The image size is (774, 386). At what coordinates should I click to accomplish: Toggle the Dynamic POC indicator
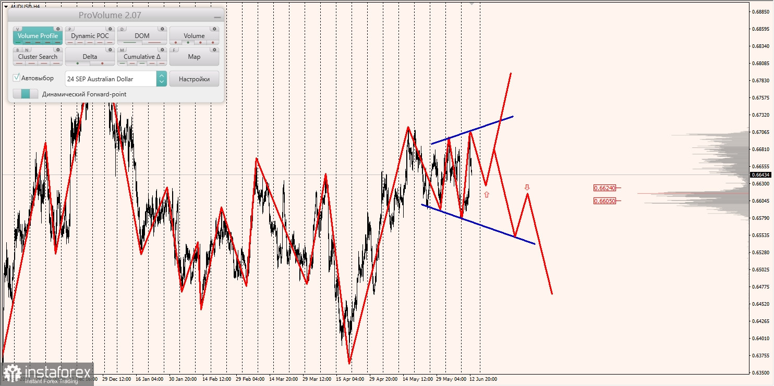[x=90, y=35]
